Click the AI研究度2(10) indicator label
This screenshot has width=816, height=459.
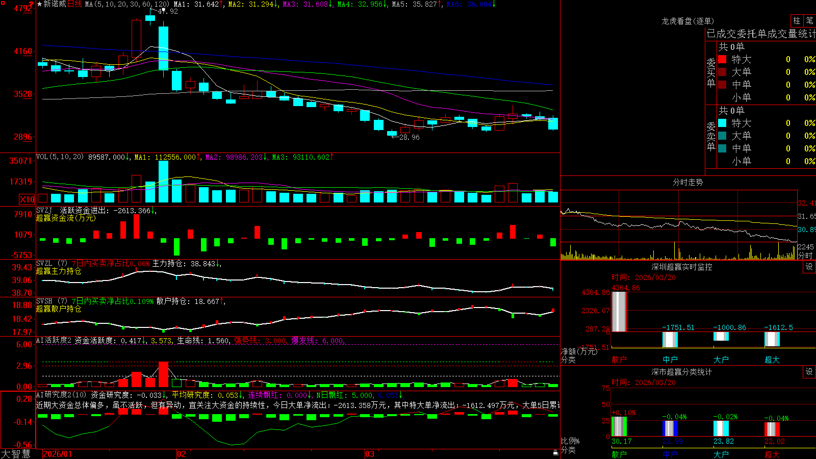[x=61, y=395]
